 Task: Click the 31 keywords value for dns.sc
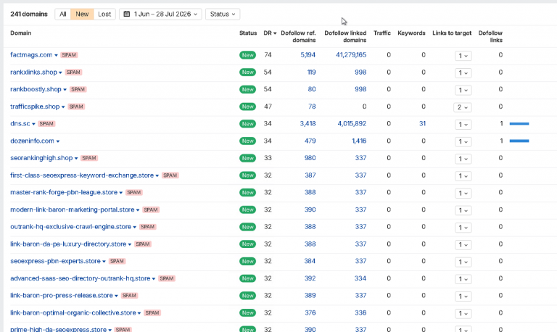[422, 124]
